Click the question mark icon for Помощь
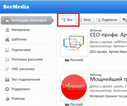This screenshot has width=127, height=106. [x=7, y=99]
